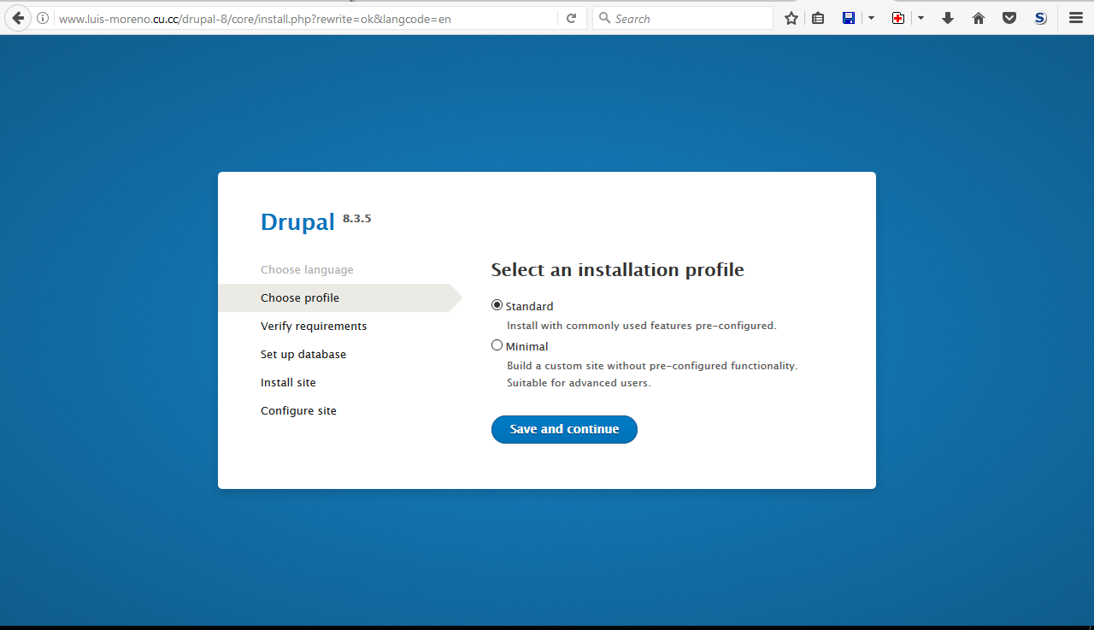Open site information icon in address bar
Image resolution: width=1094 pixels, height=630 pixels.
tap(43, 18)
